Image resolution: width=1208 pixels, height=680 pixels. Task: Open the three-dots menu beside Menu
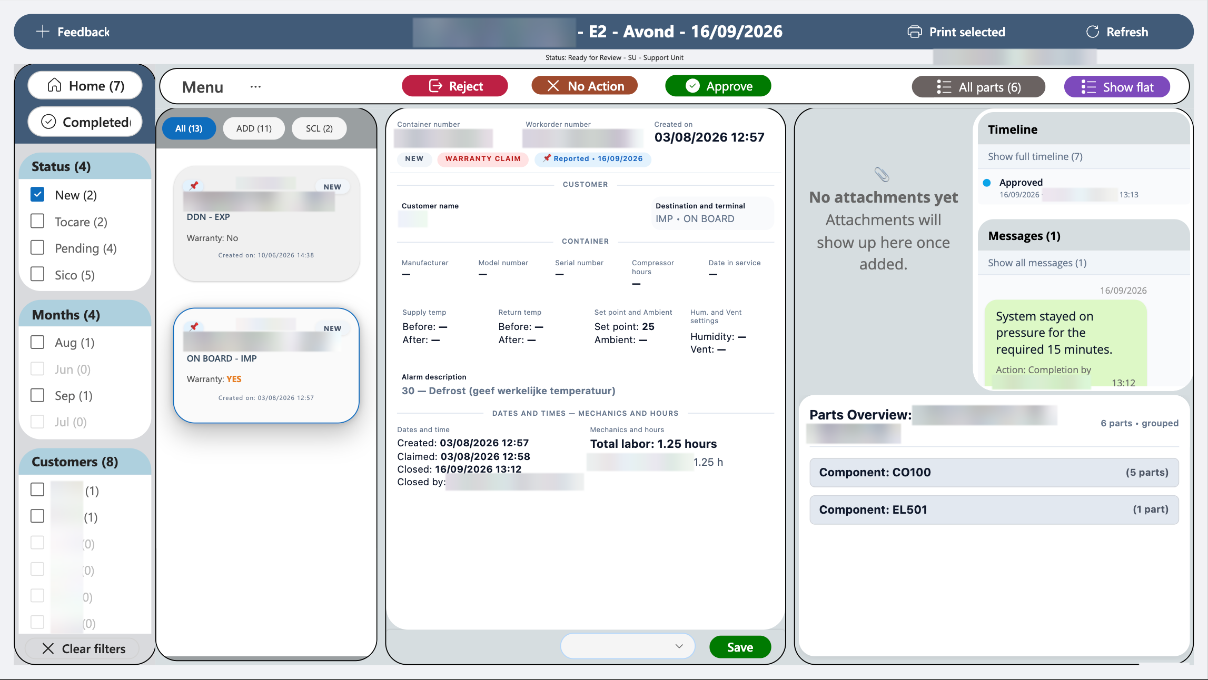[255, 87]
